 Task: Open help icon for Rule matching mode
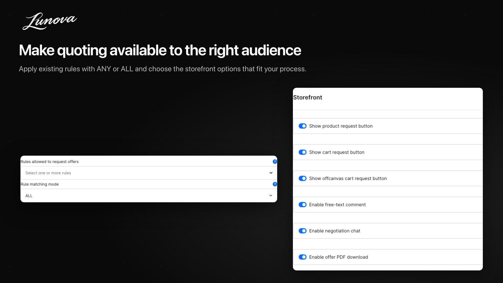(275, 184)
